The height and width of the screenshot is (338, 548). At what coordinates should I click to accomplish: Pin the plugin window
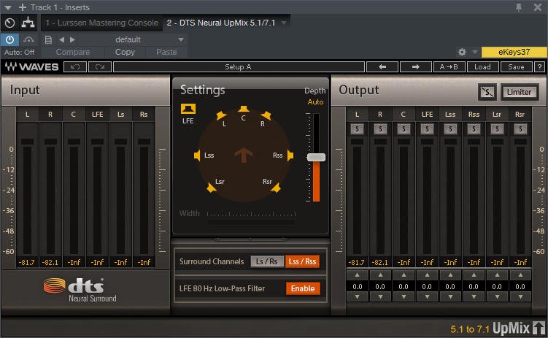coord(519,7)
